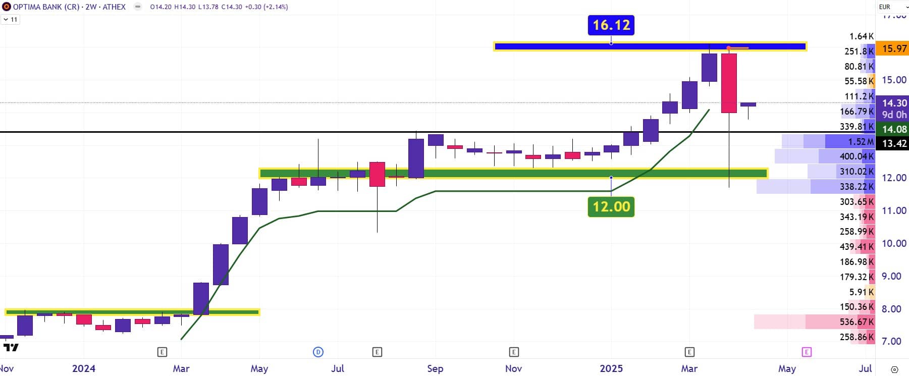The width and height of the screenshot is (909, 376).
Task: Select the lower green rectangle near 8.00
Action: tap(132, 312)
